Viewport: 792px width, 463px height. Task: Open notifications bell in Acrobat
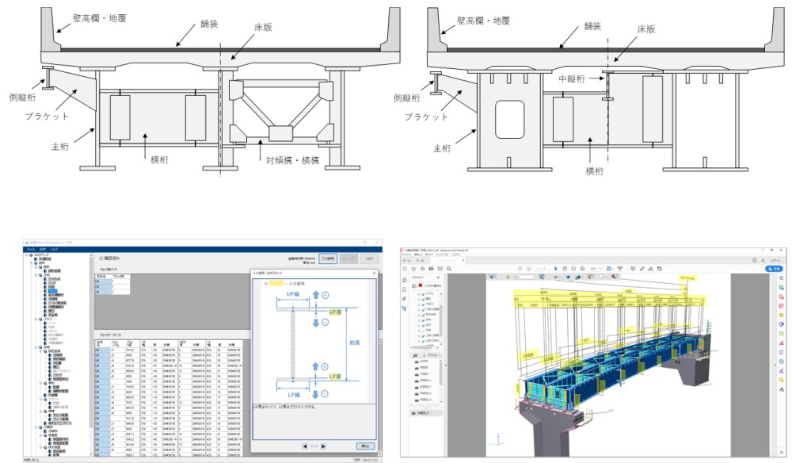pyautogui.click(x=763, y=260)
